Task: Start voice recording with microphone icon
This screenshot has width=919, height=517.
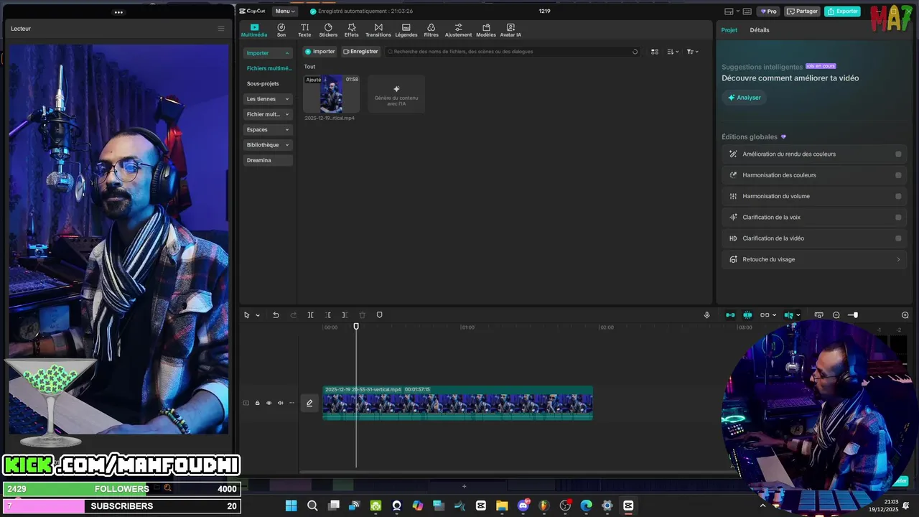Action: tap(706, 315)
